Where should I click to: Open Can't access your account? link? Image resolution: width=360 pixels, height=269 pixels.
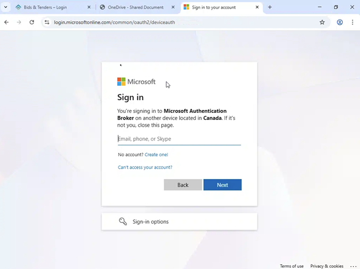[145, 167]
